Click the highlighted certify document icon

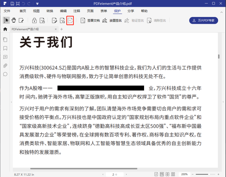(70, 20)
